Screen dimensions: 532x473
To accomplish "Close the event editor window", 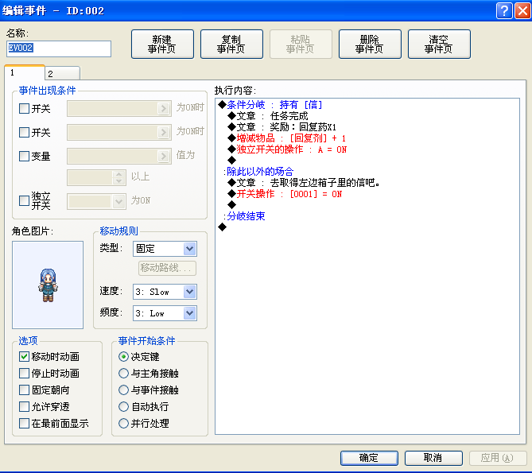I will click(522, 10).
